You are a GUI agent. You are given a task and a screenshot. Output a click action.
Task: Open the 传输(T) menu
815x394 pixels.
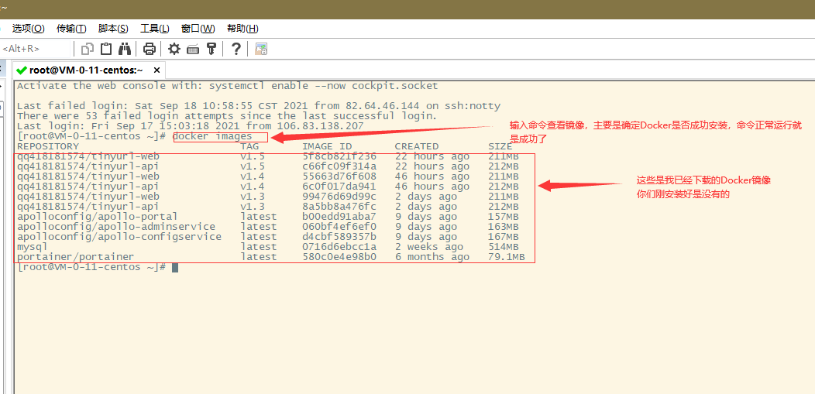point(71,29)
